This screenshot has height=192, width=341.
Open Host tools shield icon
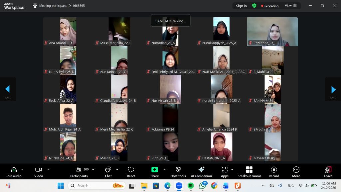tap(178, 172)
